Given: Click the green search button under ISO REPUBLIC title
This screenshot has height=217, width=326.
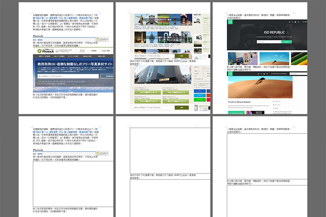Looking at the screenshot, I should tap(286, 42).
